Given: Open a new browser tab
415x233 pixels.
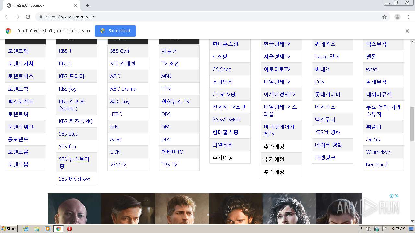Looking at the screenshot, I should click(x=88, y=6).
